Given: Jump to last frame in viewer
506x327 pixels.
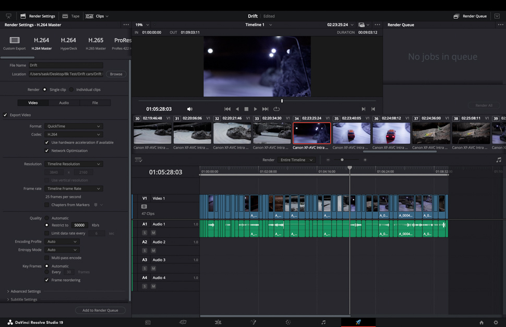Looking at the screenshot, I should coord(266,109).
